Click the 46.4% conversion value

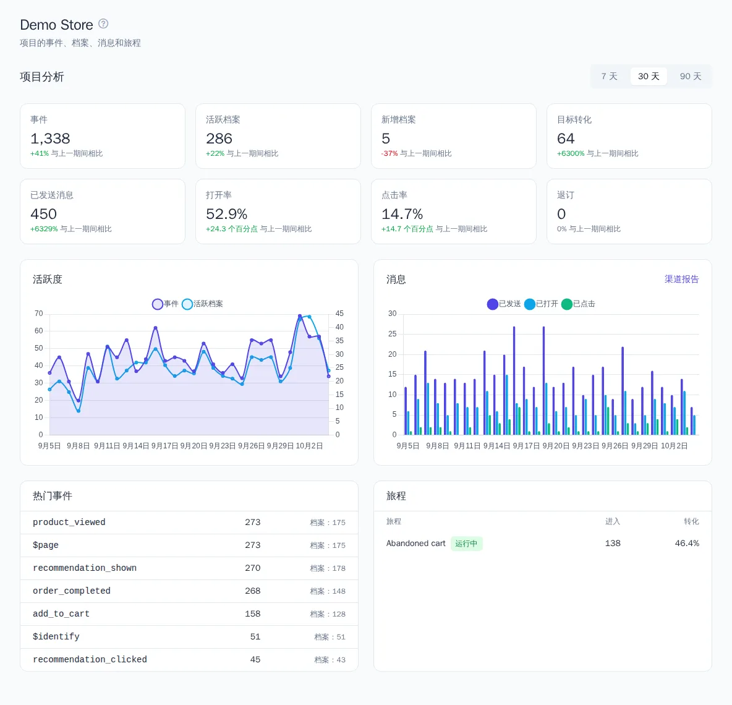coord(687,544)
